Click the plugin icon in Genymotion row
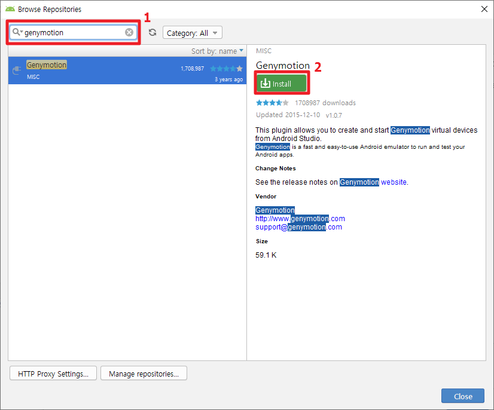The height and width of the screenshot is (410, 494). pos(17,70)
